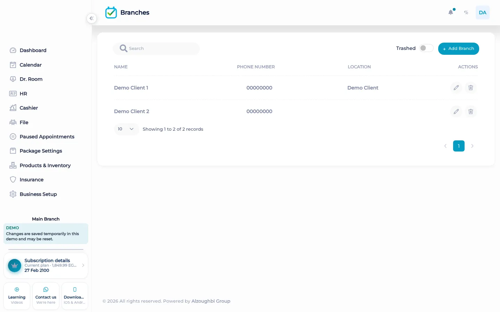Delete the Demo Client 2 branch
This screenshot has height=312, width=500.
click(x=470, y=111)
